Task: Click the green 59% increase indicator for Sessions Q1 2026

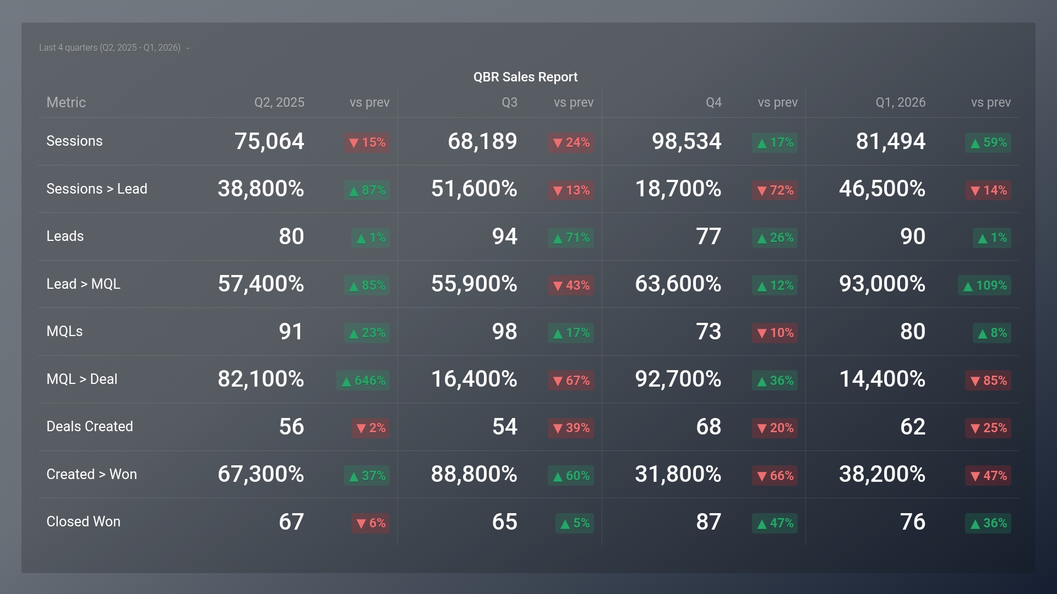Action: [x=987, y=142]
